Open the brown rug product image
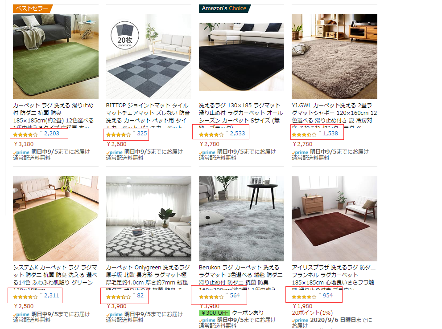 click(335, 219)
